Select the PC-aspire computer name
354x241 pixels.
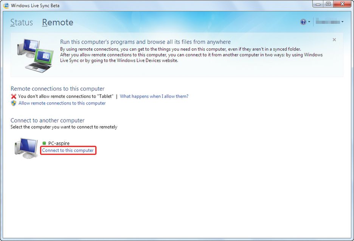[x=59, y=144]
